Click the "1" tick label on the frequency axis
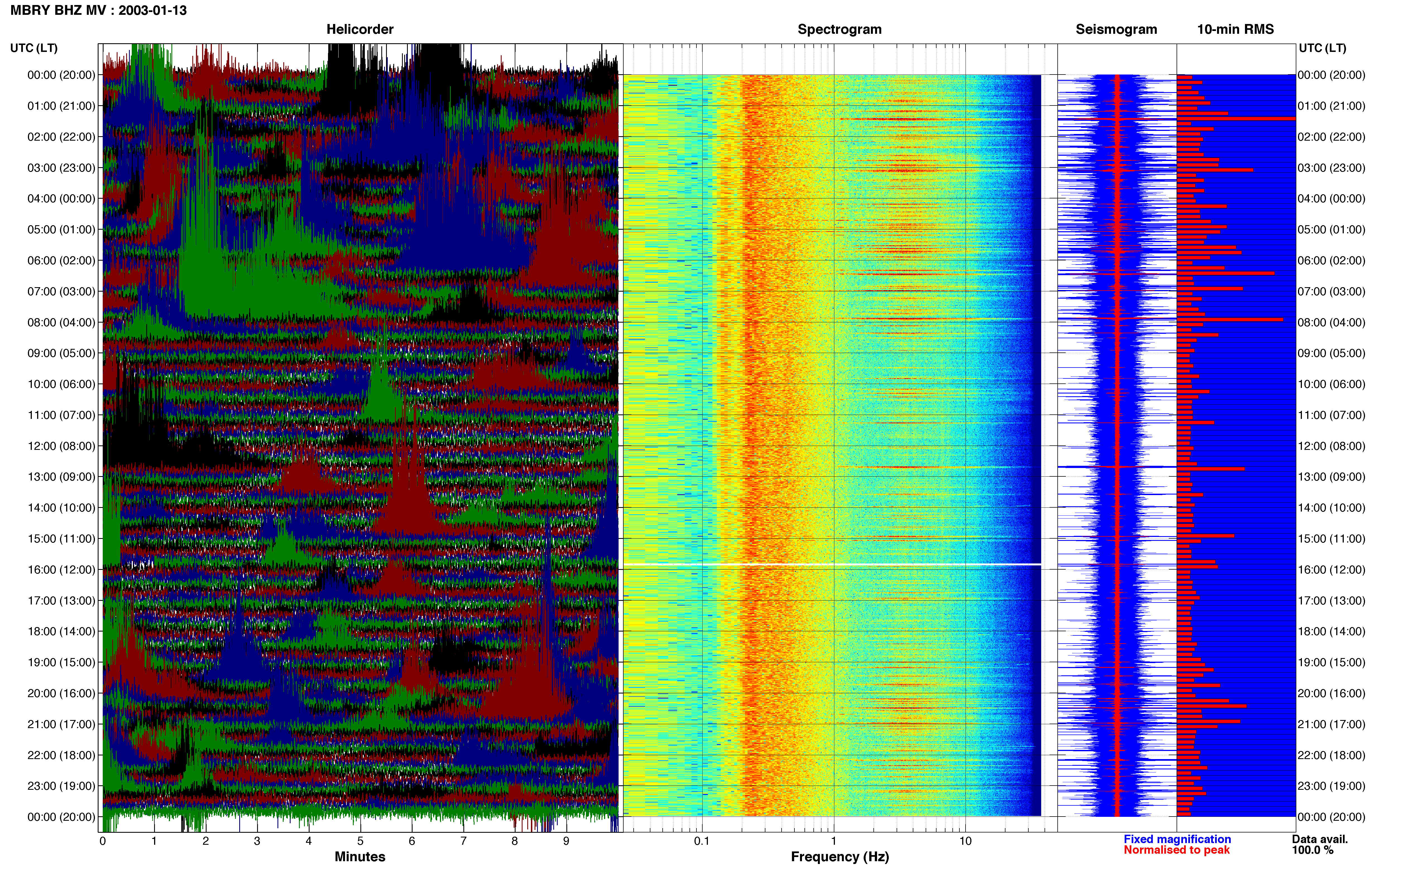Viewport: 1401px width, 876px height. [834, 841]
